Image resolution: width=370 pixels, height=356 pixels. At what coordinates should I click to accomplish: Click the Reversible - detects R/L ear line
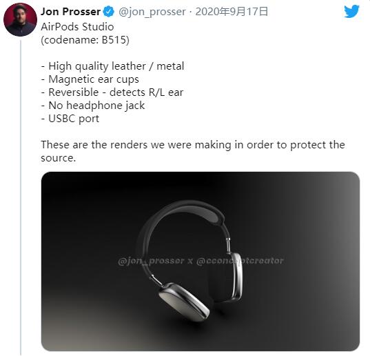(112, 92)
